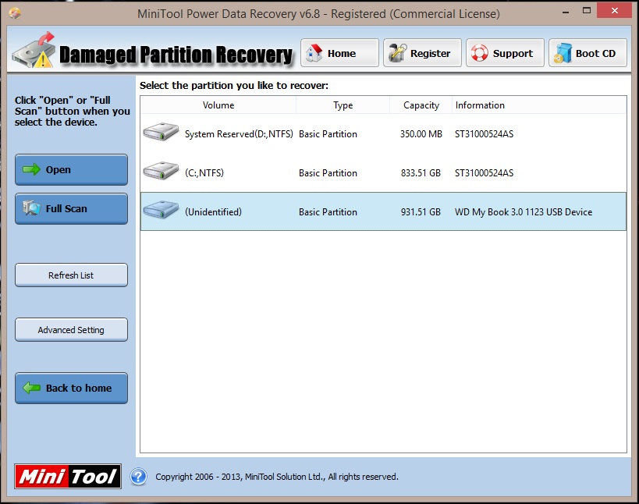Screen dimensions: 639x504
Task: Open the Support toolbar button
Action: click(x=506, y=53)
